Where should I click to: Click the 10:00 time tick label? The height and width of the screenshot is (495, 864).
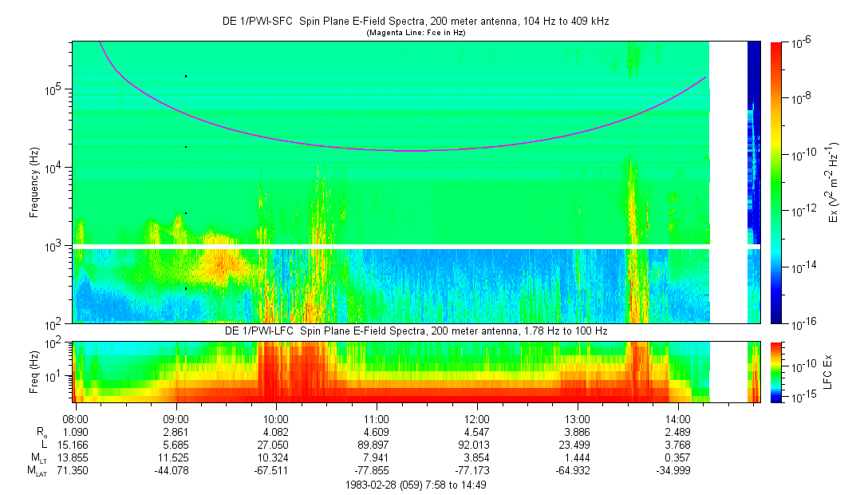pyautogui.click(x=276, y=418)
